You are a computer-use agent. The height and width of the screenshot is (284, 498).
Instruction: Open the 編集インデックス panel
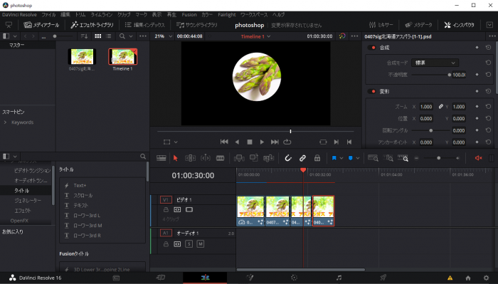point(145,25)
